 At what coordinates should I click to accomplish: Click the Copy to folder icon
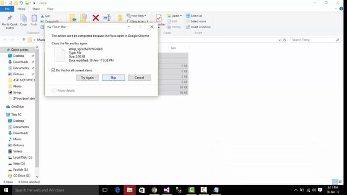pyautogui.click(x=83, y=18)
